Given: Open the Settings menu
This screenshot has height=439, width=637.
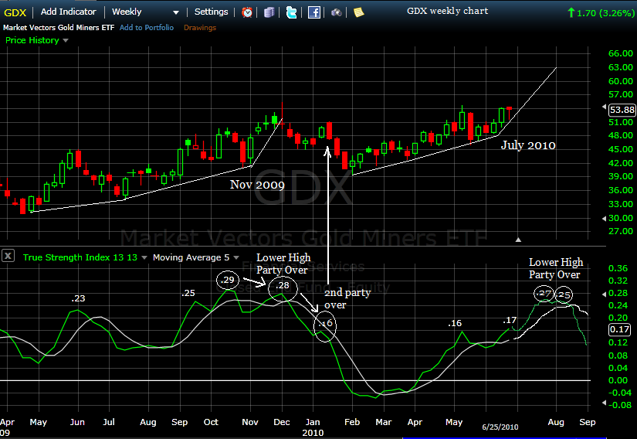Looking at the screenshot, I should click(211, 12).
